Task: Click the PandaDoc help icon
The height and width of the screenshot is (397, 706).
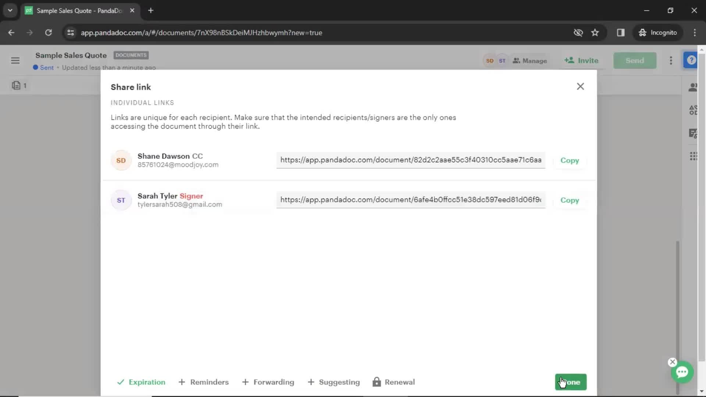Action: click(x=691, y=60)
